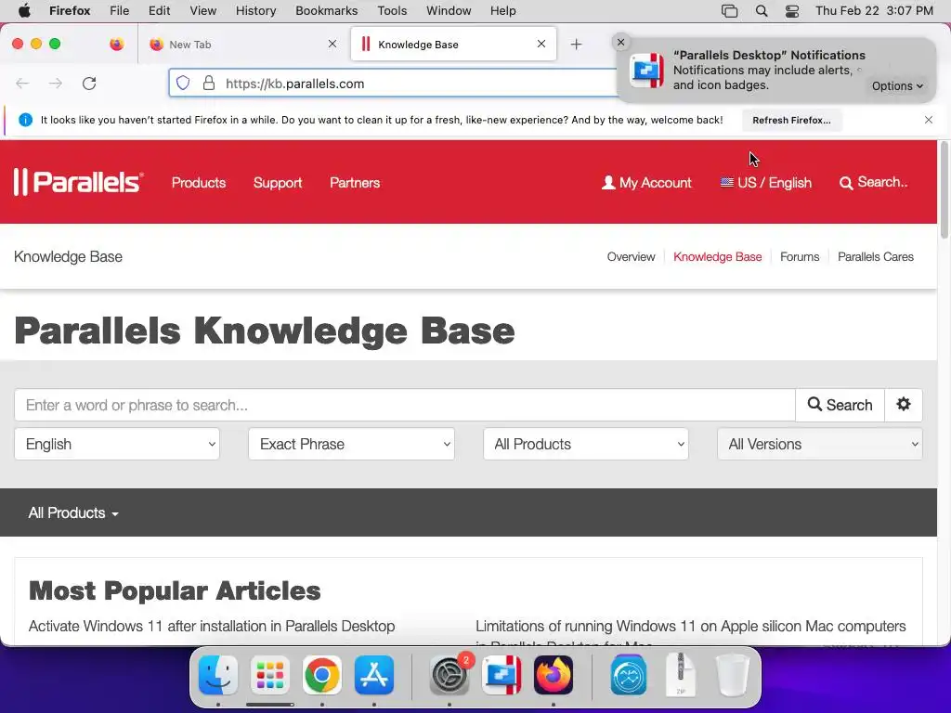Go to the Overview link

(x=631, y=256)
